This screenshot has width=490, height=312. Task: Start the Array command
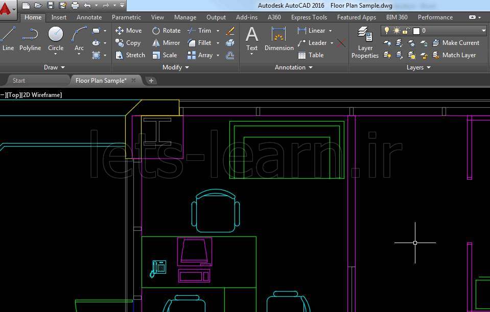click(200, 55)
